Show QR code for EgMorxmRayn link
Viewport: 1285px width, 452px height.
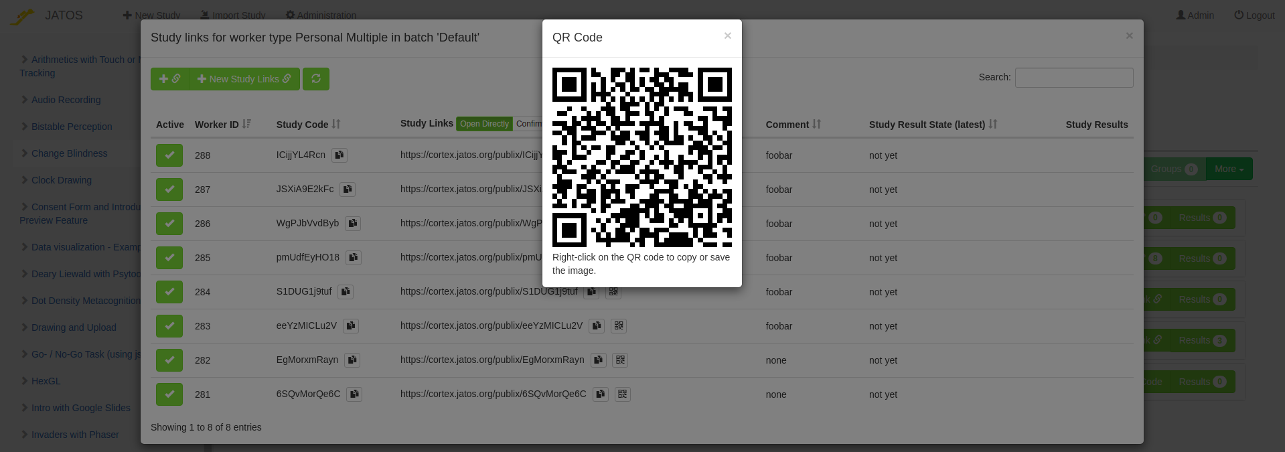(x=621, y=360)
